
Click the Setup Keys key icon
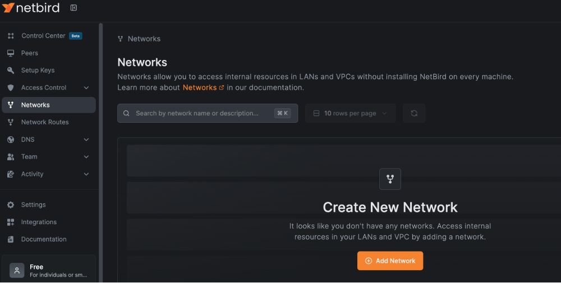[x=11, y=71]
